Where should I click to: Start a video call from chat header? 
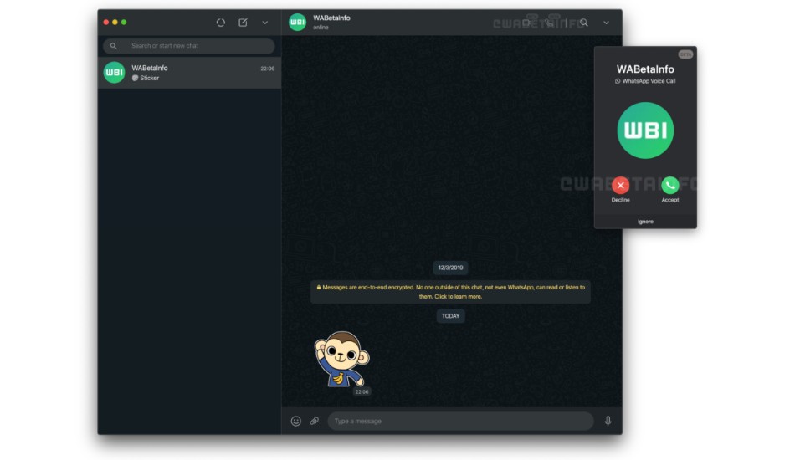click(x=528, y=23)
